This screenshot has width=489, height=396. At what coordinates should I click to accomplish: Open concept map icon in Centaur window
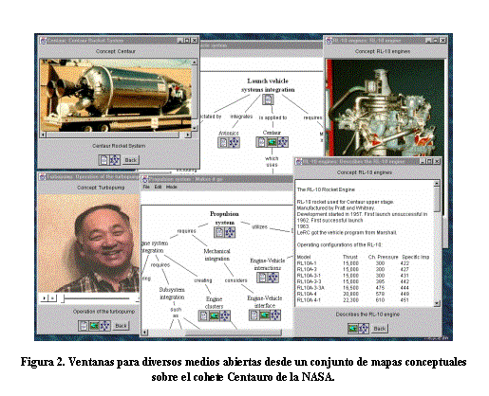pyautogui.click(x=115, y=160)
